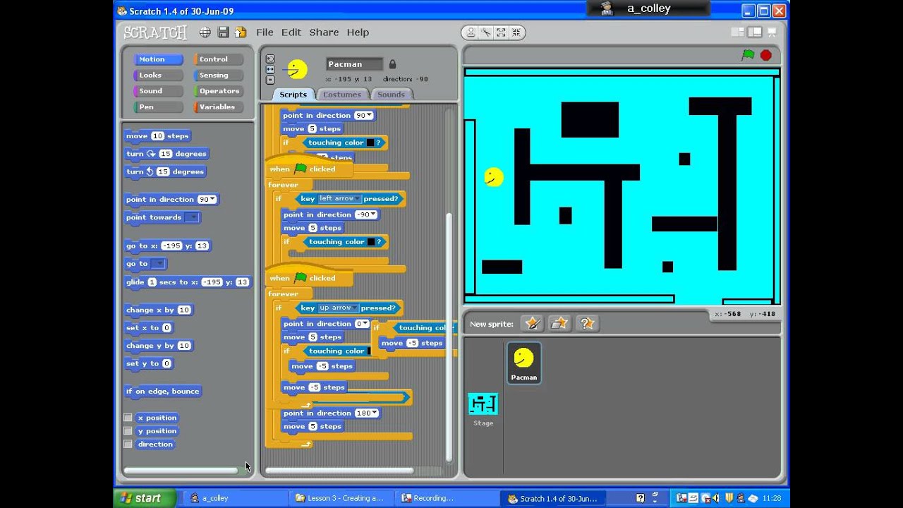
Task: Select the Variables block category
Action: coord(218,107)
